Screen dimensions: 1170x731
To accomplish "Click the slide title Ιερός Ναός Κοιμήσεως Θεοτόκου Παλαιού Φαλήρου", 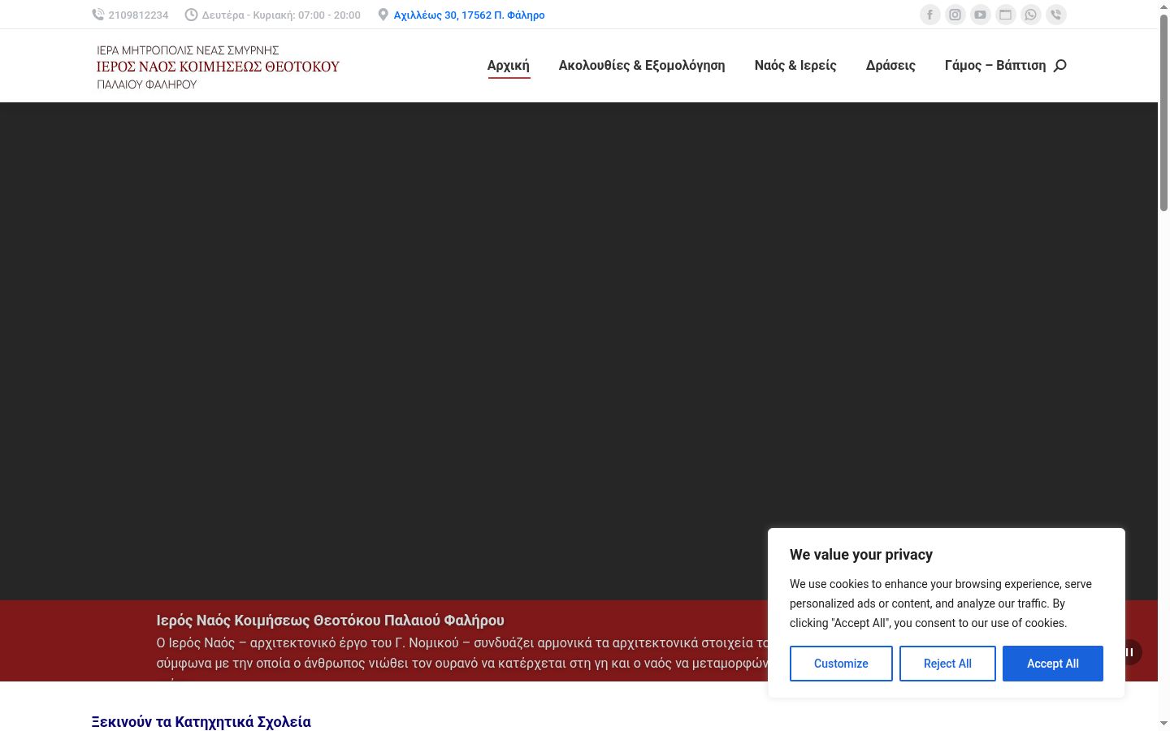I will (330, 621).
